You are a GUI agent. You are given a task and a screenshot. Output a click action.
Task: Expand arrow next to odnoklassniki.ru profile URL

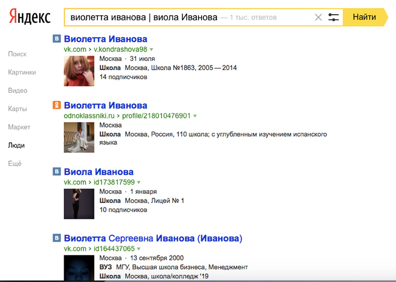pos(195,116)
